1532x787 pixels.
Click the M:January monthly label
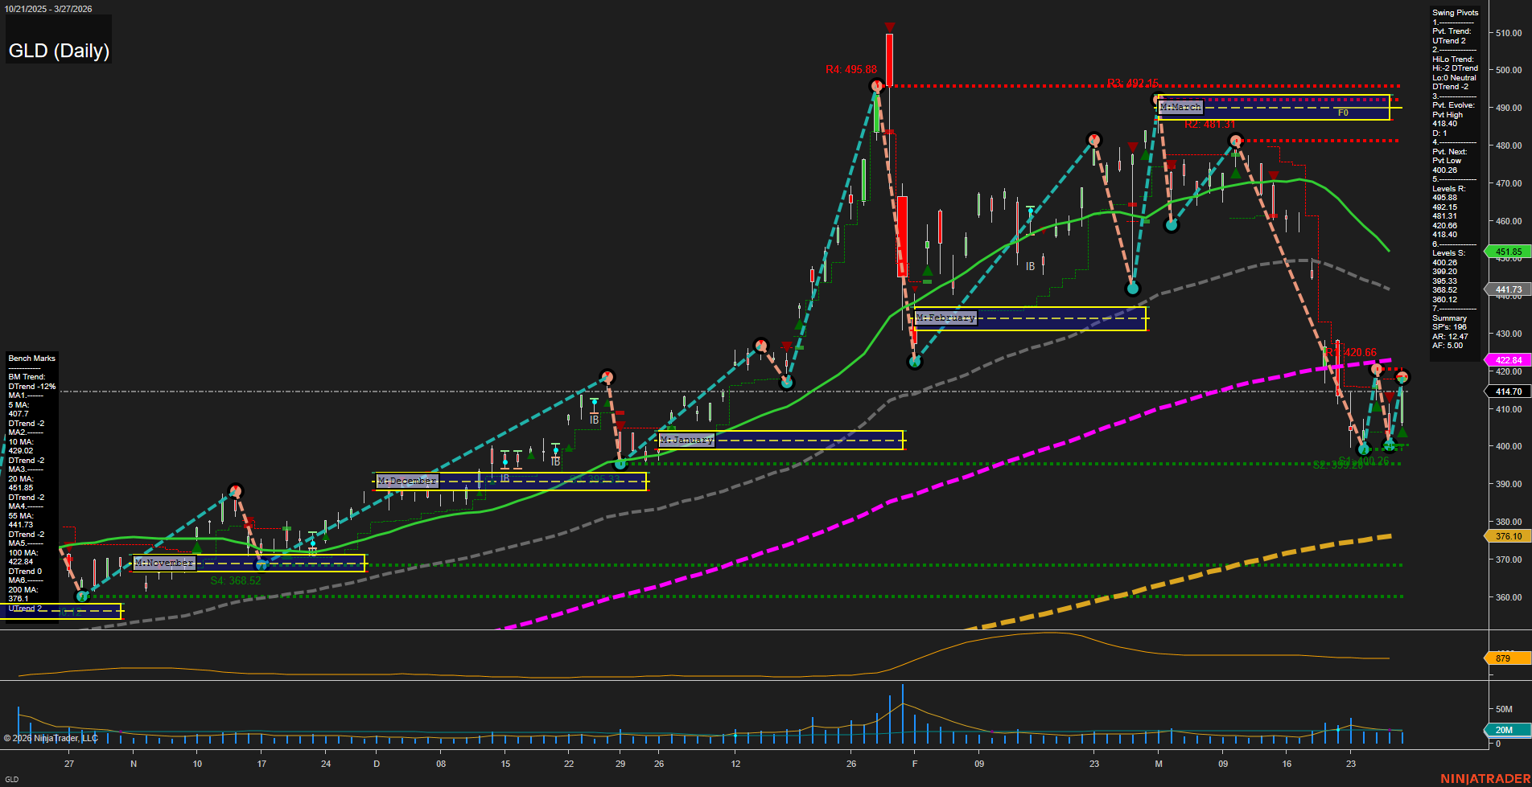[x=686, y=440]
